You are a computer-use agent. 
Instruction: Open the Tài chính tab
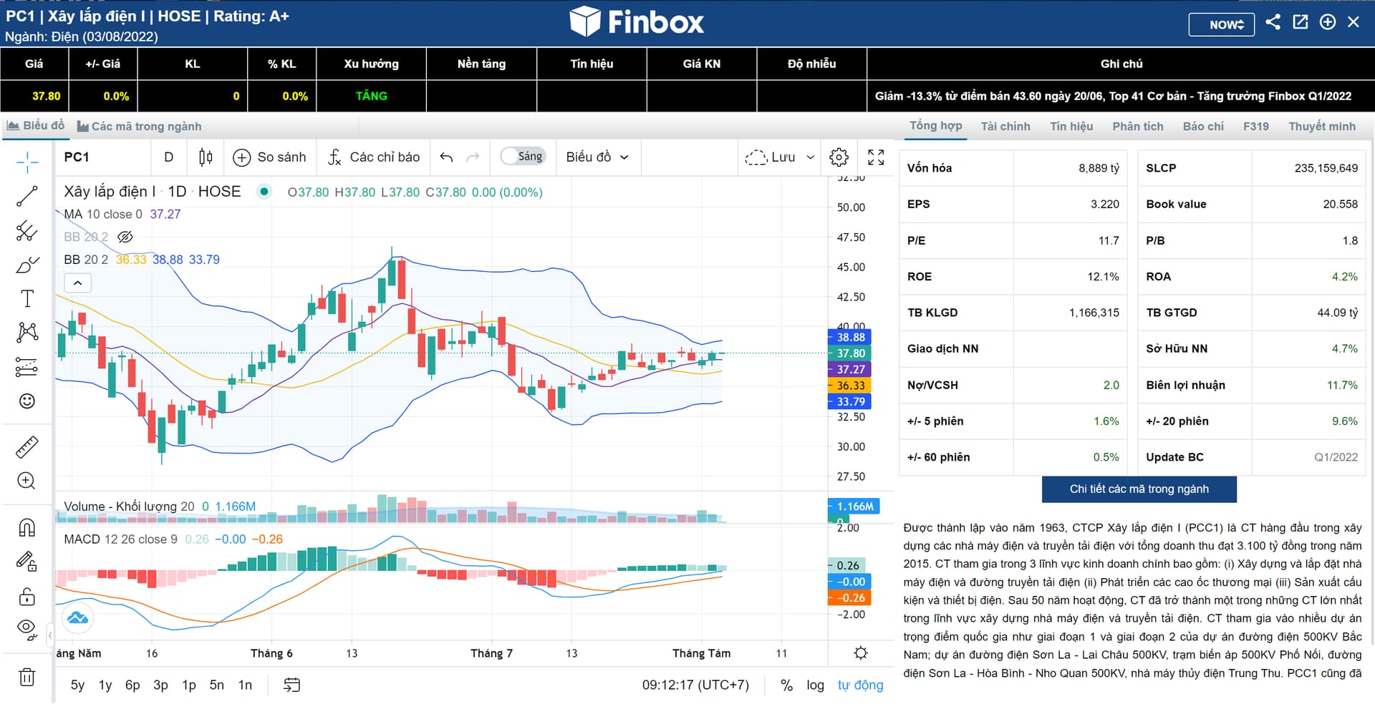(1005, 127)
